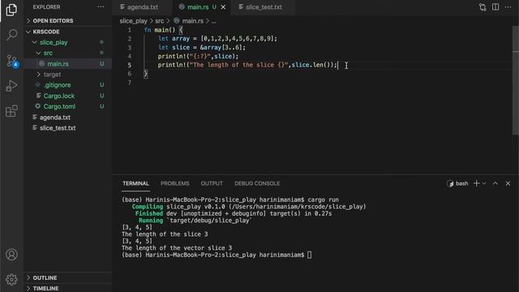This screenshot has height=292, width=519.
Task: Expand the Outline section
Action: point(68,277)
